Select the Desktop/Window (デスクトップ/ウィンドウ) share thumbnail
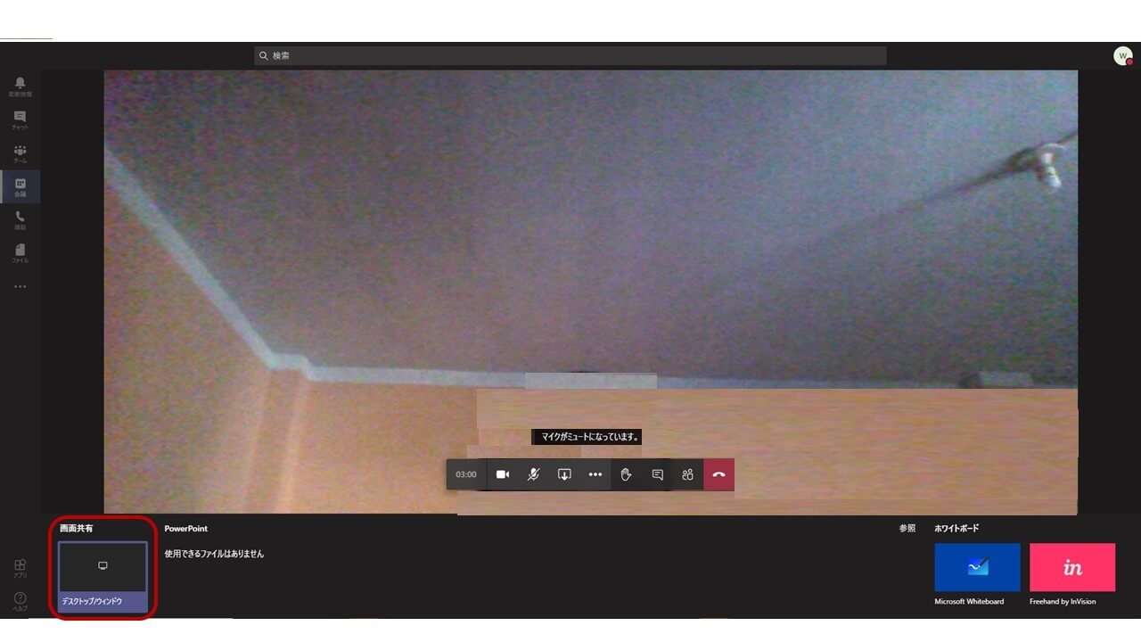Screen dimensions: 1141x642 (x=103, y=577)
